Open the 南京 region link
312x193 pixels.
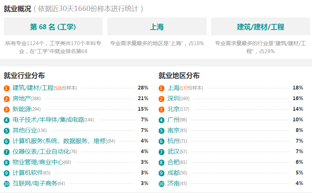point(174,130)
